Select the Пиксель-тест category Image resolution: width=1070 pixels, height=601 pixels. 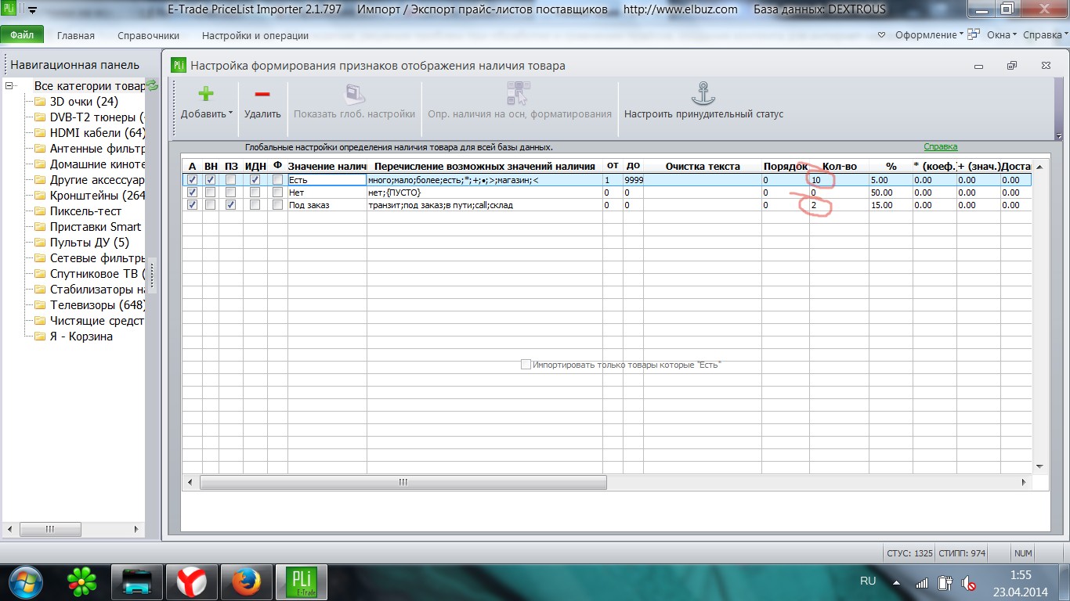coord(86,211)
